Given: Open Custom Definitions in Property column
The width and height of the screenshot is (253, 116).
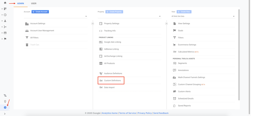Looking at the screenshot, I should [x=113, y=81].
